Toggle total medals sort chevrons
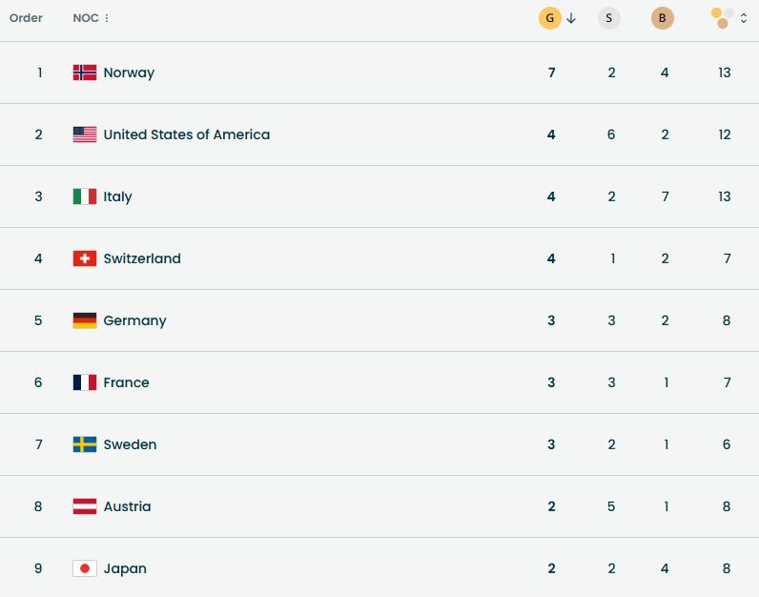The height and width of the screenshot is (597, 759). pyautogui.click(x=744, y=18)
